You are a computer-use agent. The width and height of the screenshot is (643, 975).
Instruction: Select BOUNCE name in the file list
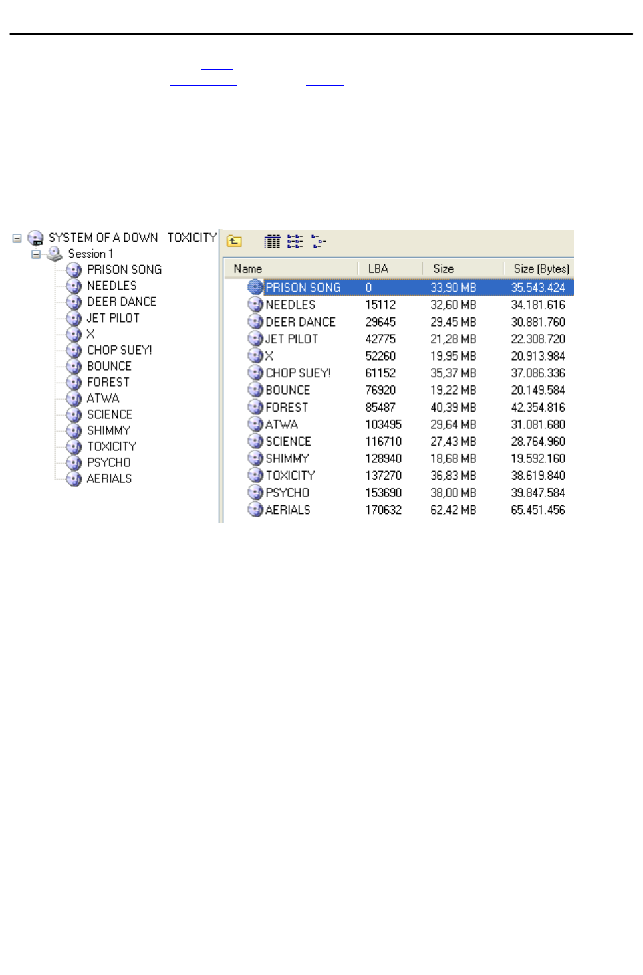pyautogui.click(x=288, y=390)
